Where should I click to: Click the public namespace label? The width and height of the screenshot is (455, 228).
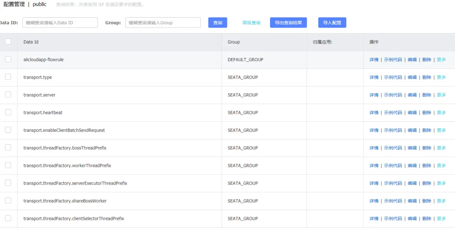click(x=40, y=4)
